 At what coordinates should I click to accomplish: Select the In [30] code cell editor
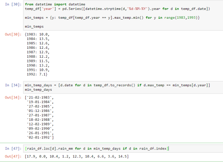point(123,15)
